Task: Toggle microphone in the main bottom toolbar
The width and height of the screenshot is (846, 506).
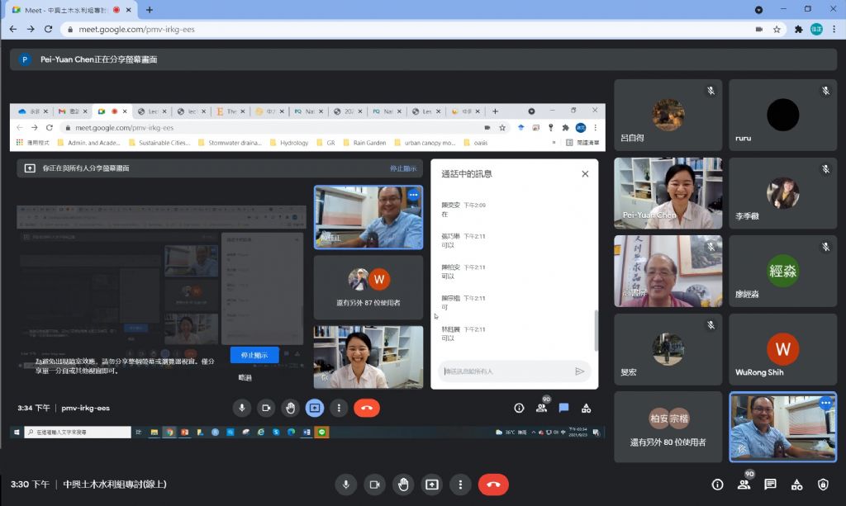Action: tap(346, 485)
